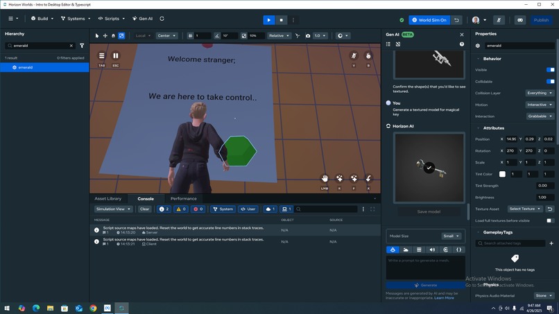Click the grid snap hash icon
Image resolution: width=559 pixels, height=314 pixels.
(190, 35)
